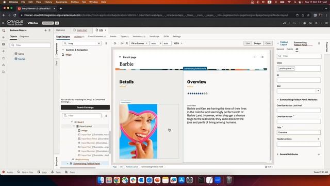
Task: Remove the profile-panel class tag
Action: tap(293, 69)
